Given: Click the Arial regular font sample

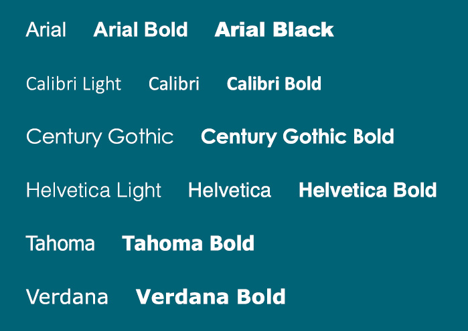Looking at the screenshot, I should pos(46,29).
